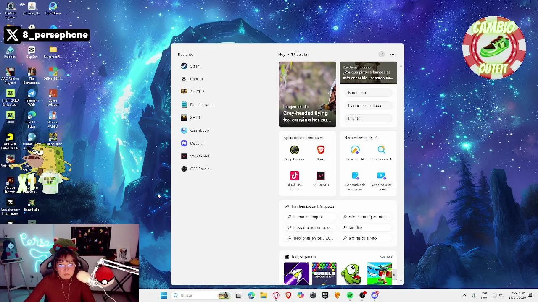Search trend andrea guerrero
Viewport: 538px width, 302px height.
(x=365, y=238)
